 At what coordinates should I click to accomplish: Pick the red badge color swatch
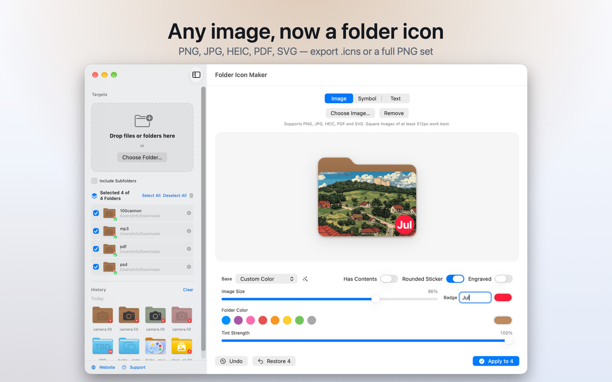click(x=503, y=298)
